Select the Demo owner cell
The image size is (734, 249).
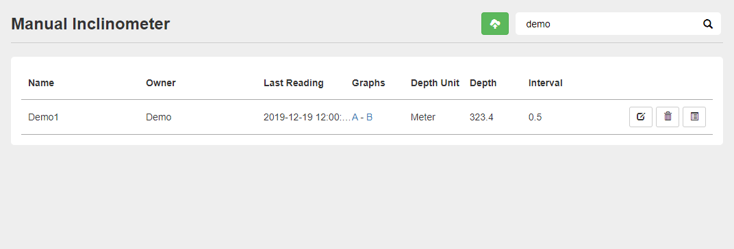click(159, 118)
